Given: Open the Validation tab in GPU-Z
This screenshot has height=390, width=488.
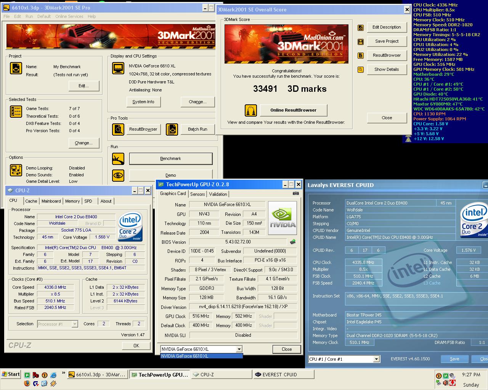Looking at the screenshot, I should point(218,194).
